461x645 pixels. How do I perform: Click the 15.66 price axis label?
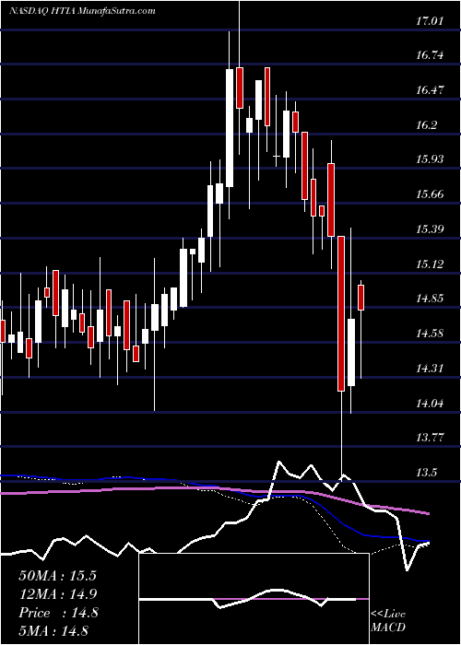430,193
